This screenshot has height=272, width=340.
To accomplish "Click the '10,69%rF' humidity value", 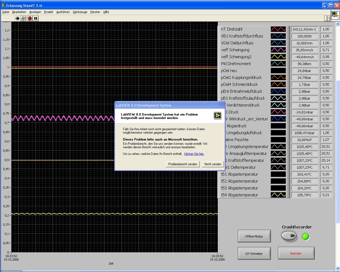I will 305,140.
